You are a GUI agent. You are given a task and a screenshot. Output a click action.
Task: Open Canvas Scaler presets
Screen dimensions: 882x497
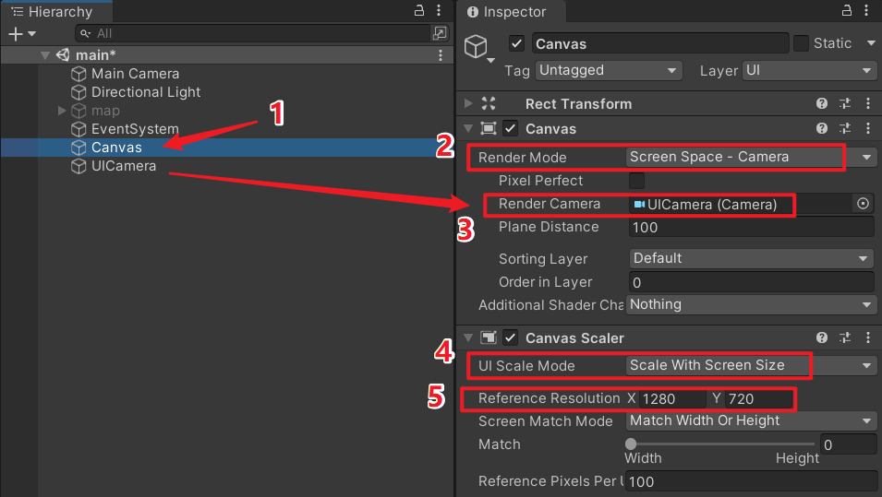click(845, 337)
